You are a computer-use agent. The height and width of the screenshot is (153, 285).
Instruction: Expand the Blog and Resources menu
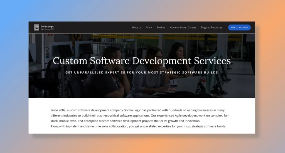pos(212,28)
